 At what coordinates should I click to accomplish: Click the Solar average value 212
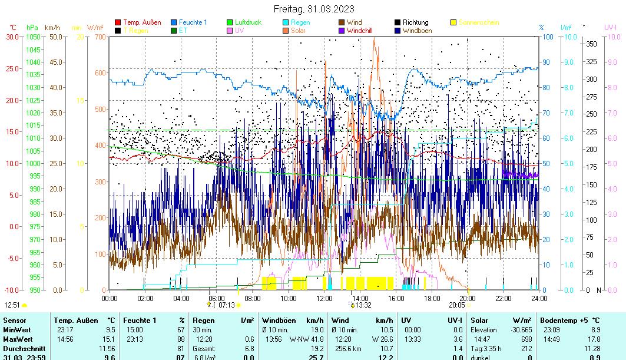pos(526,349)
